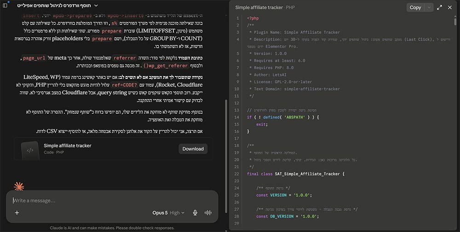Click the Version: 1.0.0 code line
The image size is (460, 232).
[268, 54]
